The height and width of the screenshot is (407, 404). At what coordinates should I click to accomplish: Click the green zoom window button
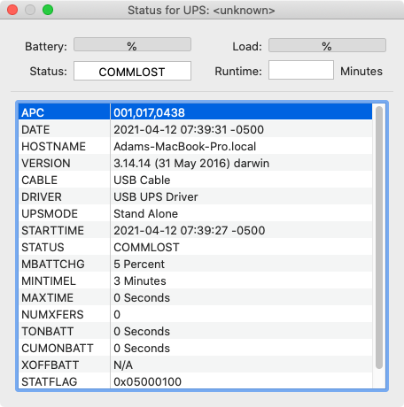click(x=48, y=10)
